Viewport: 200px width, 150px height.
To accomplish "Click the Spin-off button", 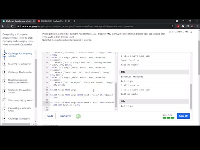I will [183, 116].
